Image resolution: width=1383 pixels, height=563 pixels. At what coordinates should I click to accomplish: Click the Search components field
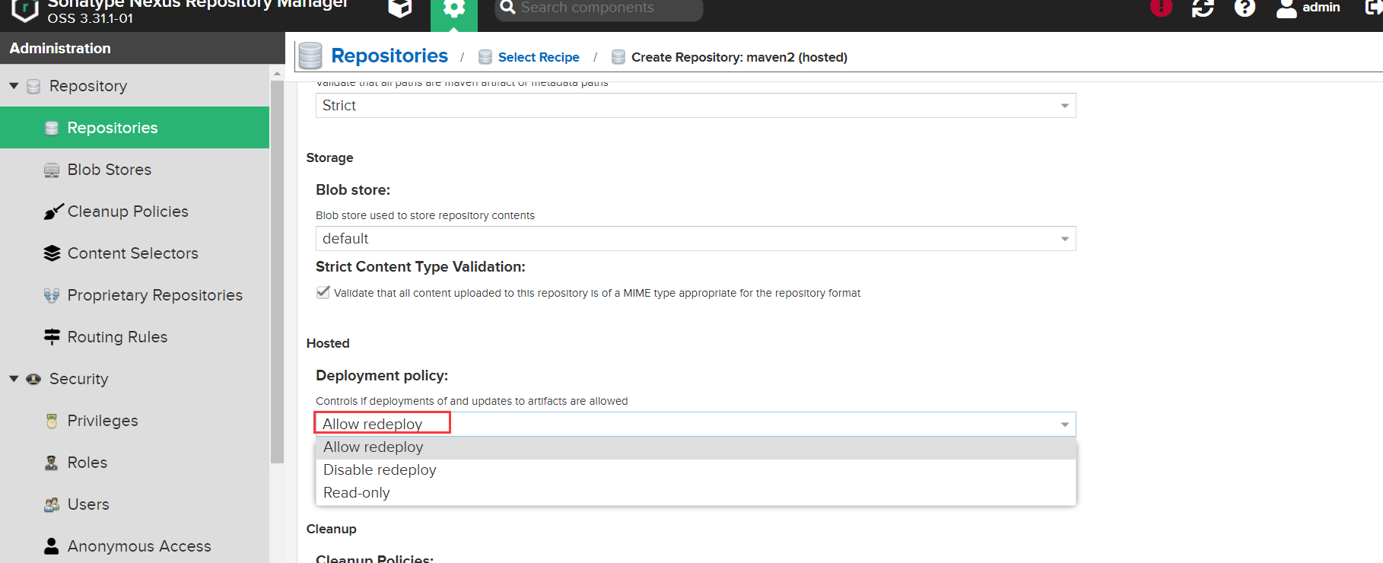[599, 8]
